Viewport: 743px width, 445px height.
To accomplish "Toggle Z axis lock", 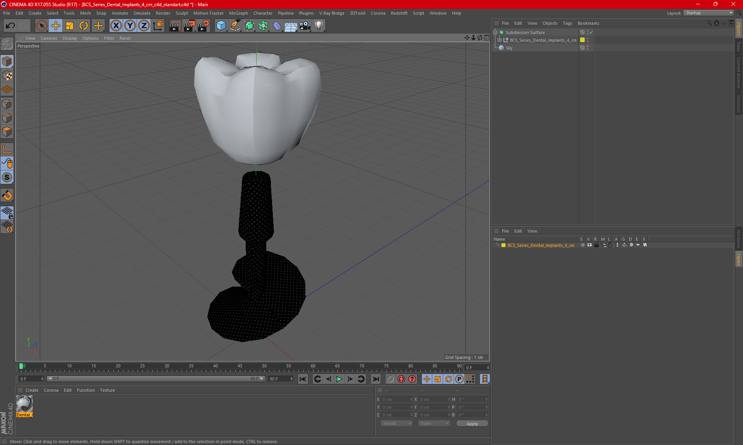I will click(144, 26).
